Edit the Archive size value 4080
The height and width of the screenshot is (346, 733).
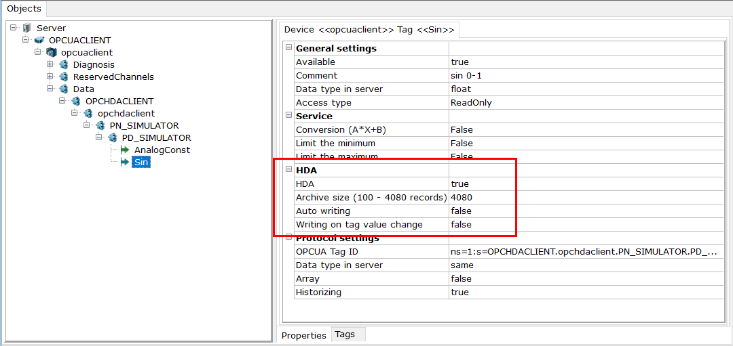coord(586,197)
